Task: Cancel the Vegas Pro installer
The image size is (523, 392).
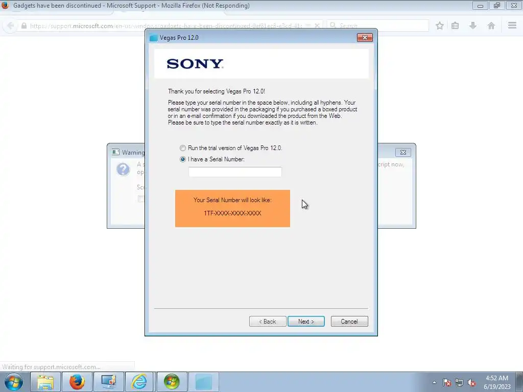Action: point(349,322)
